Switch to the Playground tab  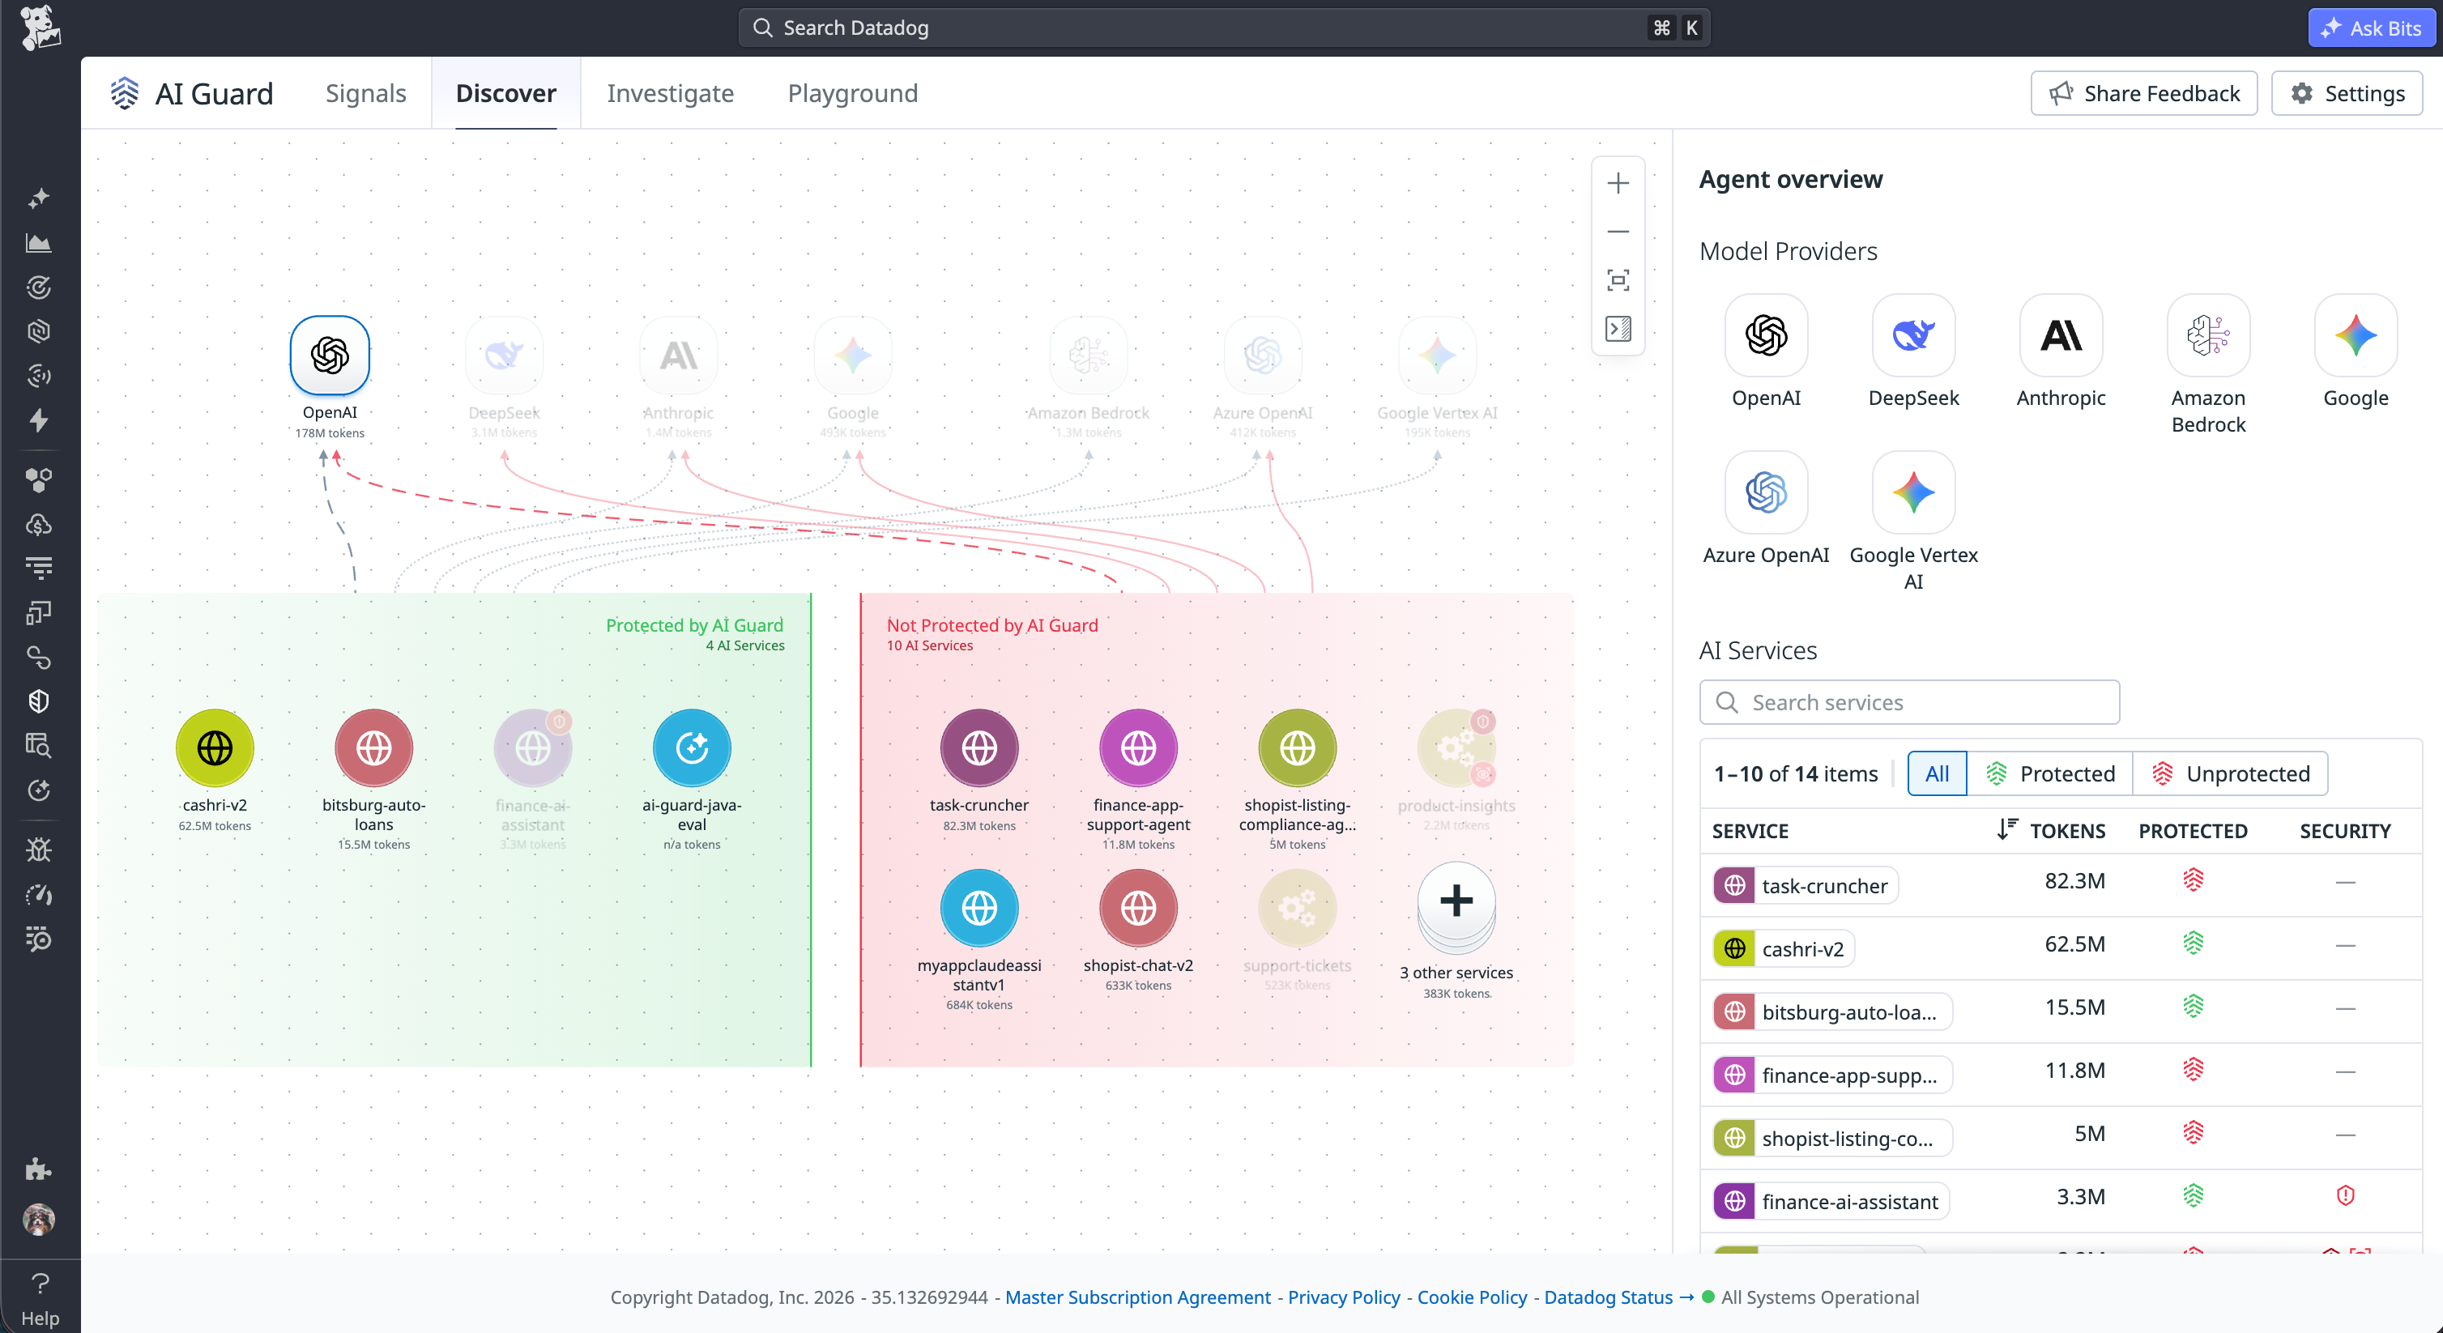(853, 93)
